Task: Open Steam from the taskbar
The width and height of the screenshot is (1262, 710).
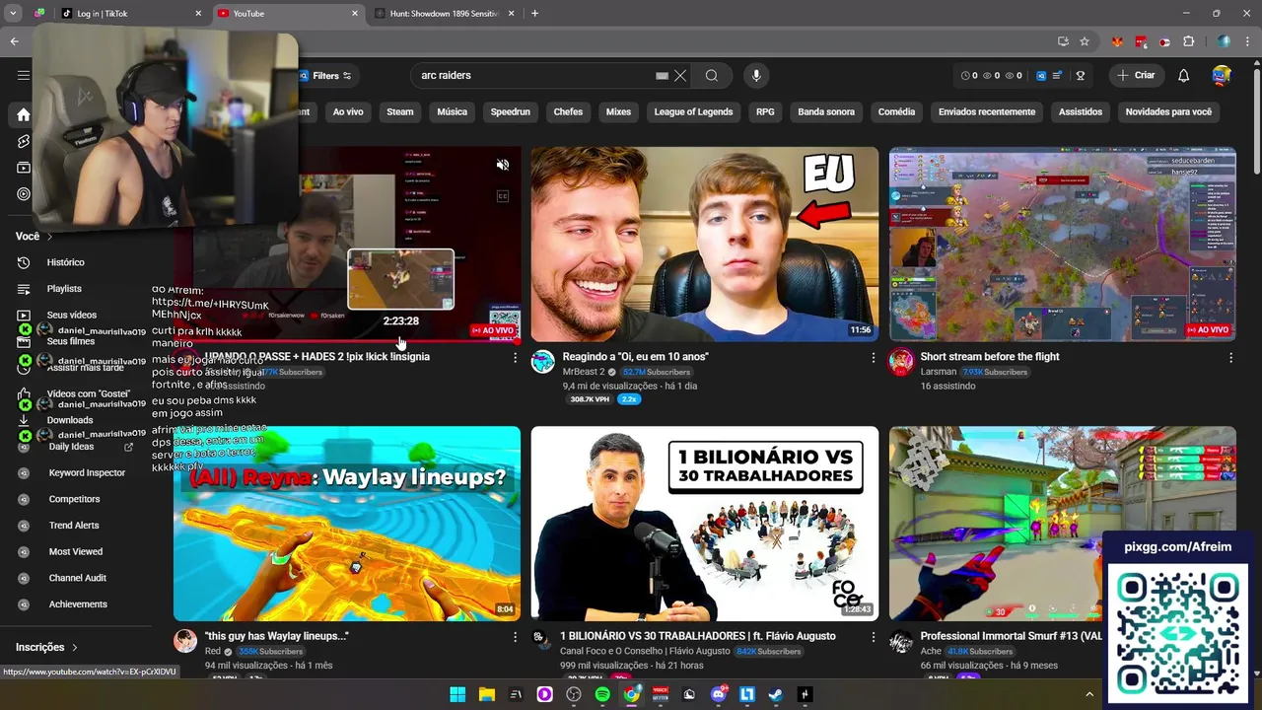Action: (776, 694)
